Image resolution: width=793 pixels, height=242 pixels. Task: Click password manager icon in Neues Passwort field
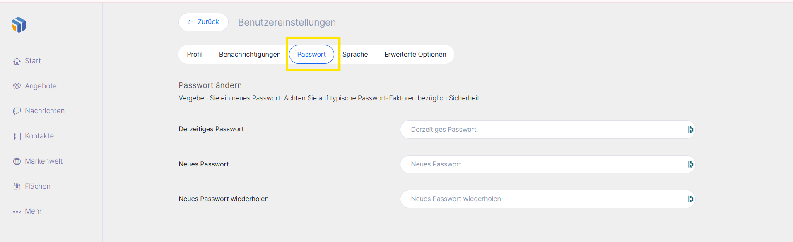tap(690, 164)
